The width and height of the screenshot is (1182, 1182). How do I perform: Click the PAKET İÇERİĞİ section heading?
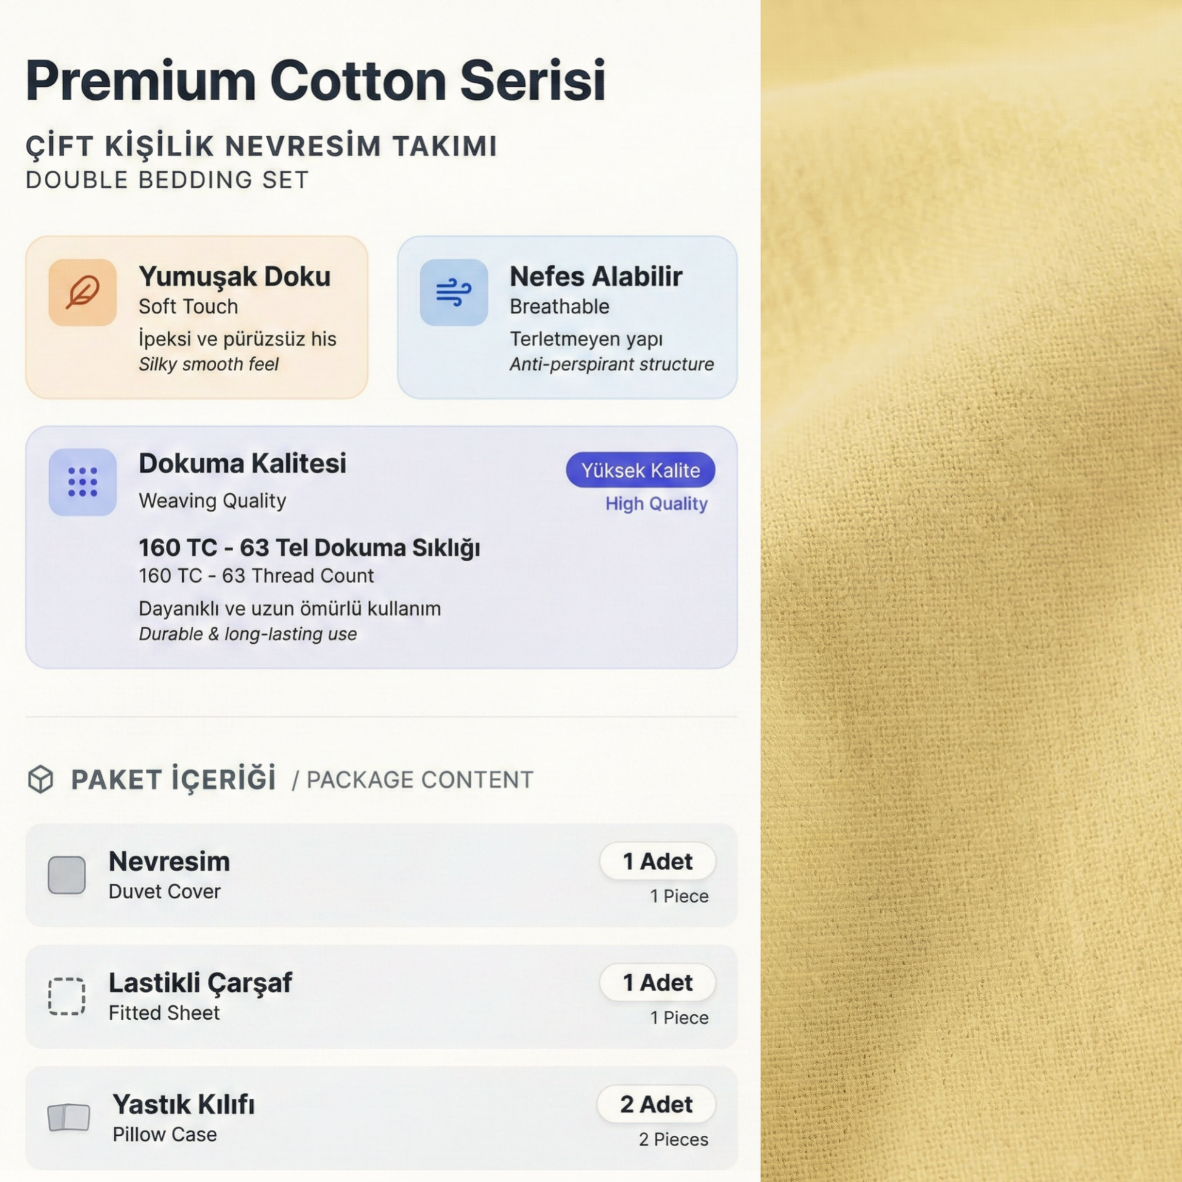pyautogui.click(x=173, y=779)
